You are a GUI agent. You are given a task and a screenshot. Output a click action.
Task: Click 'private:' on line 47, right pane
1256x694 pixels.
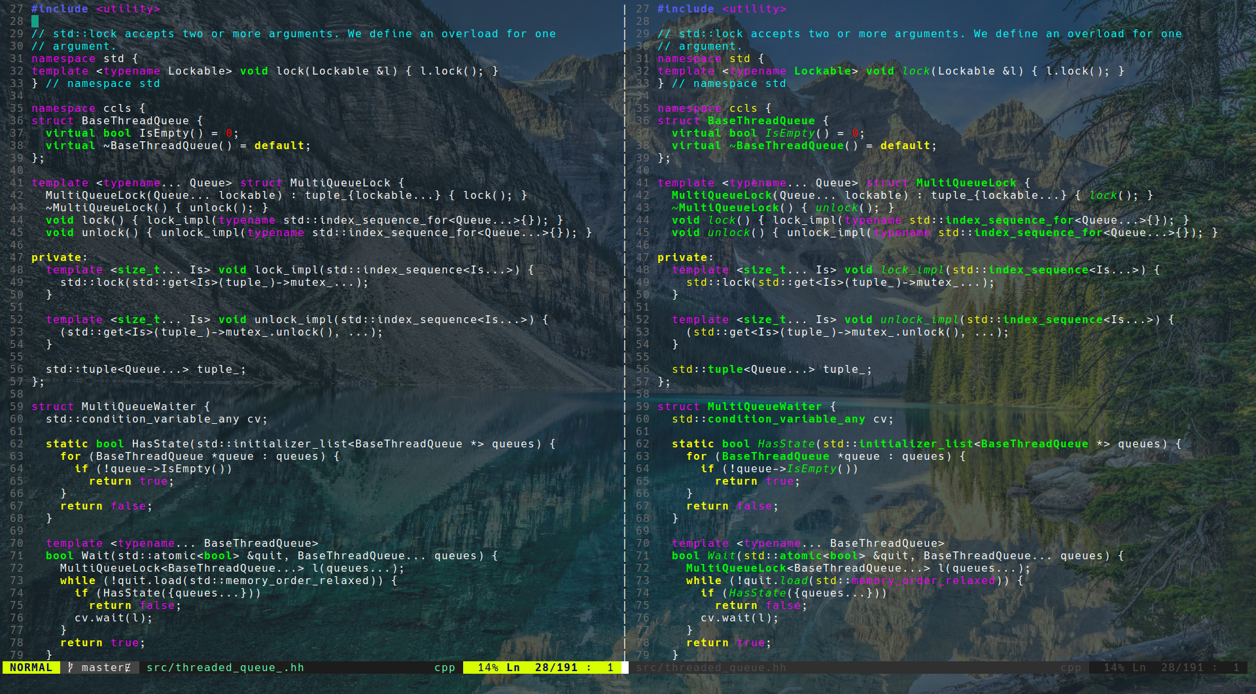coord(686,257)
